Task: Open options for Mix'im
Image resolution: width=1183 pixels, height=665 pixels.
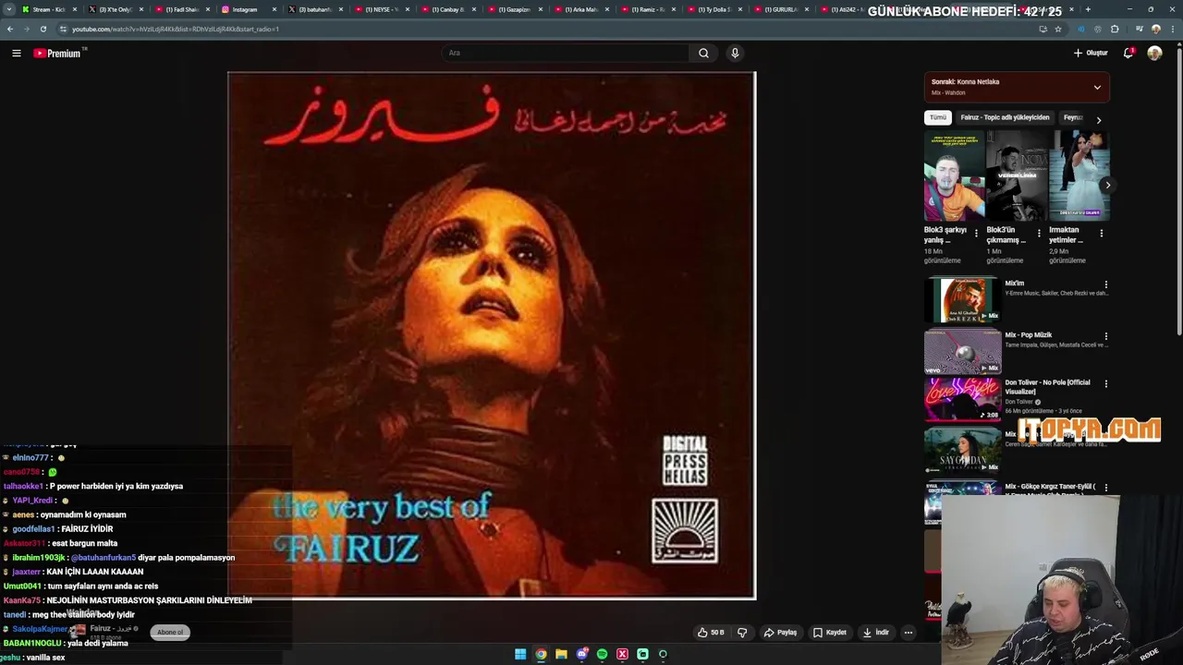Action: pyautogui.click(x=1106, y=284)
